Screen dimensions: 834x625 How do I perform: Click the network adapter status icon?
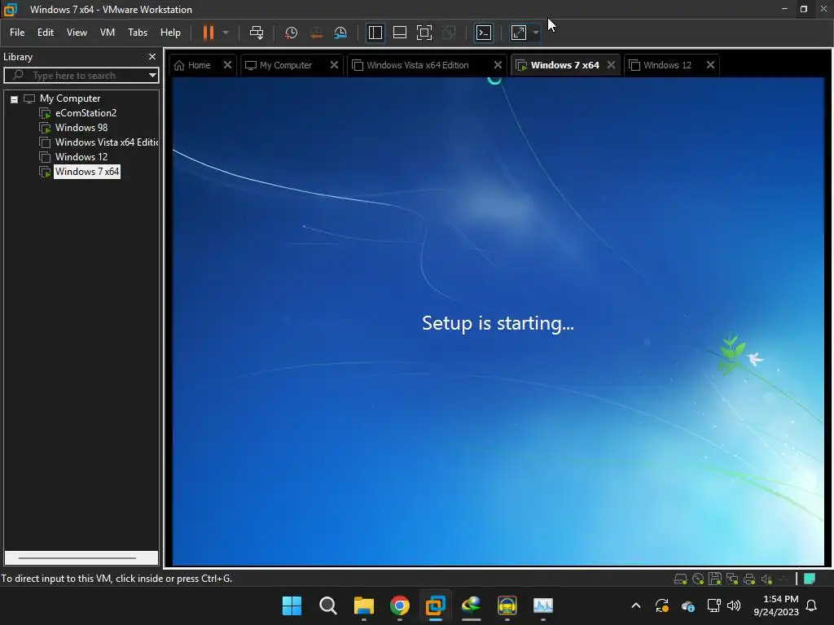pyautogui.click(x=732, y=579)
